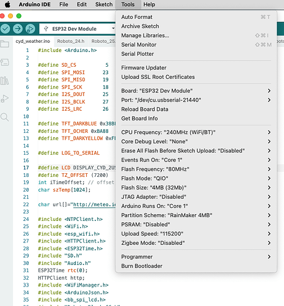Start the debugger with toolbar debug icon
Image resolution: width=284 pixels, height=306 pixels.
tap(31, 29)
